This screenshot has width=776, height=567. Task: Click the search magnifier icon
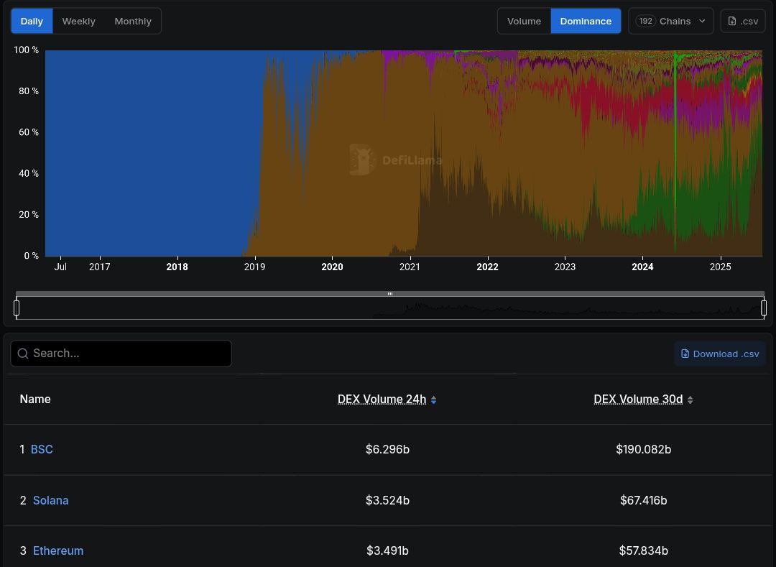pos(23,354)
